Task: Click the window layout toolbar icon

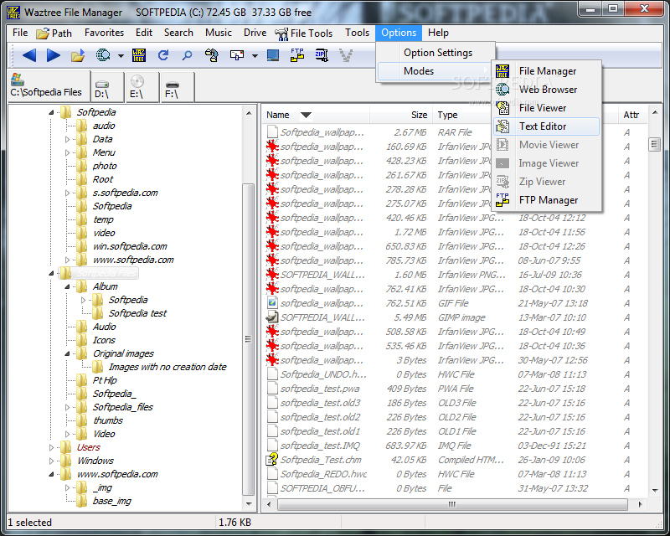Action: 237,55
